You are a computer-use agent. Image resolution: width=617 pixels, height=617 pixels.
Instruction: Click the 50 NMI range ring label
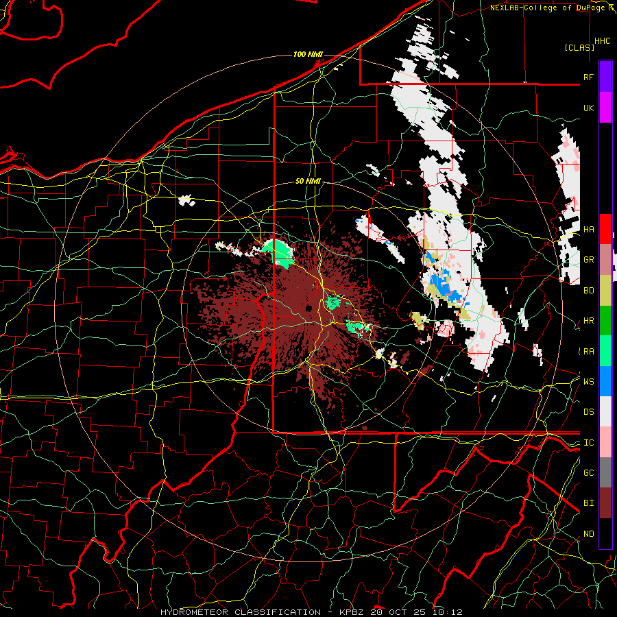click(308, 181)
